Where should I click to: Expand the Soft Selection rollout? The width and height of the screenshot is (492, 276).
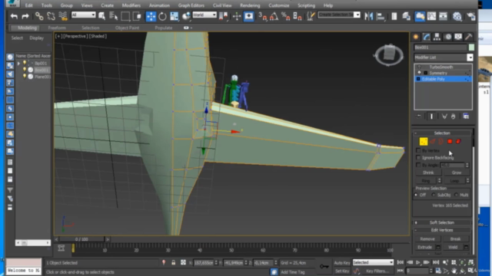(442, 222)
